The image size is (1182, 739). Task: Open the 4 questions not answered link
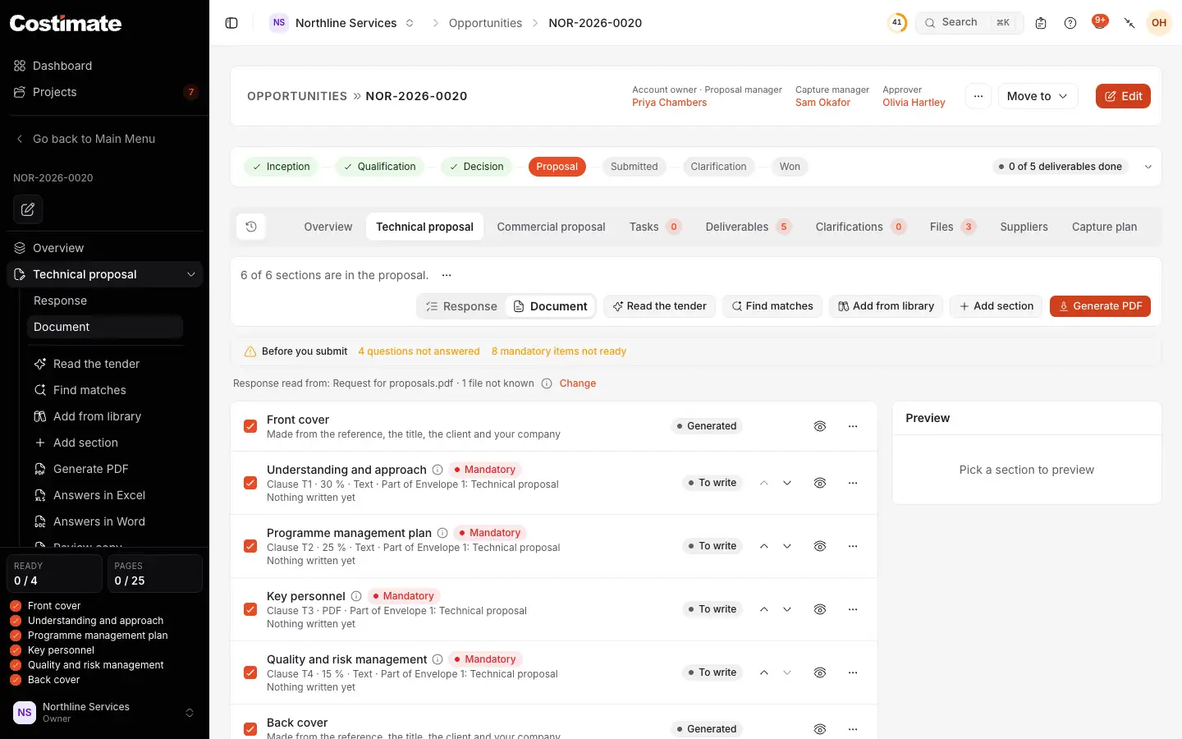(419, 351)
